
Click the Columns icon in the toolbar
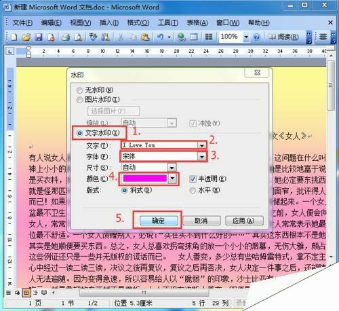click(209, 37)
